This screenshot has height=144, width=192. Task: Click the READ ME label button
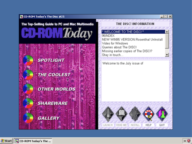click(121, 125)
